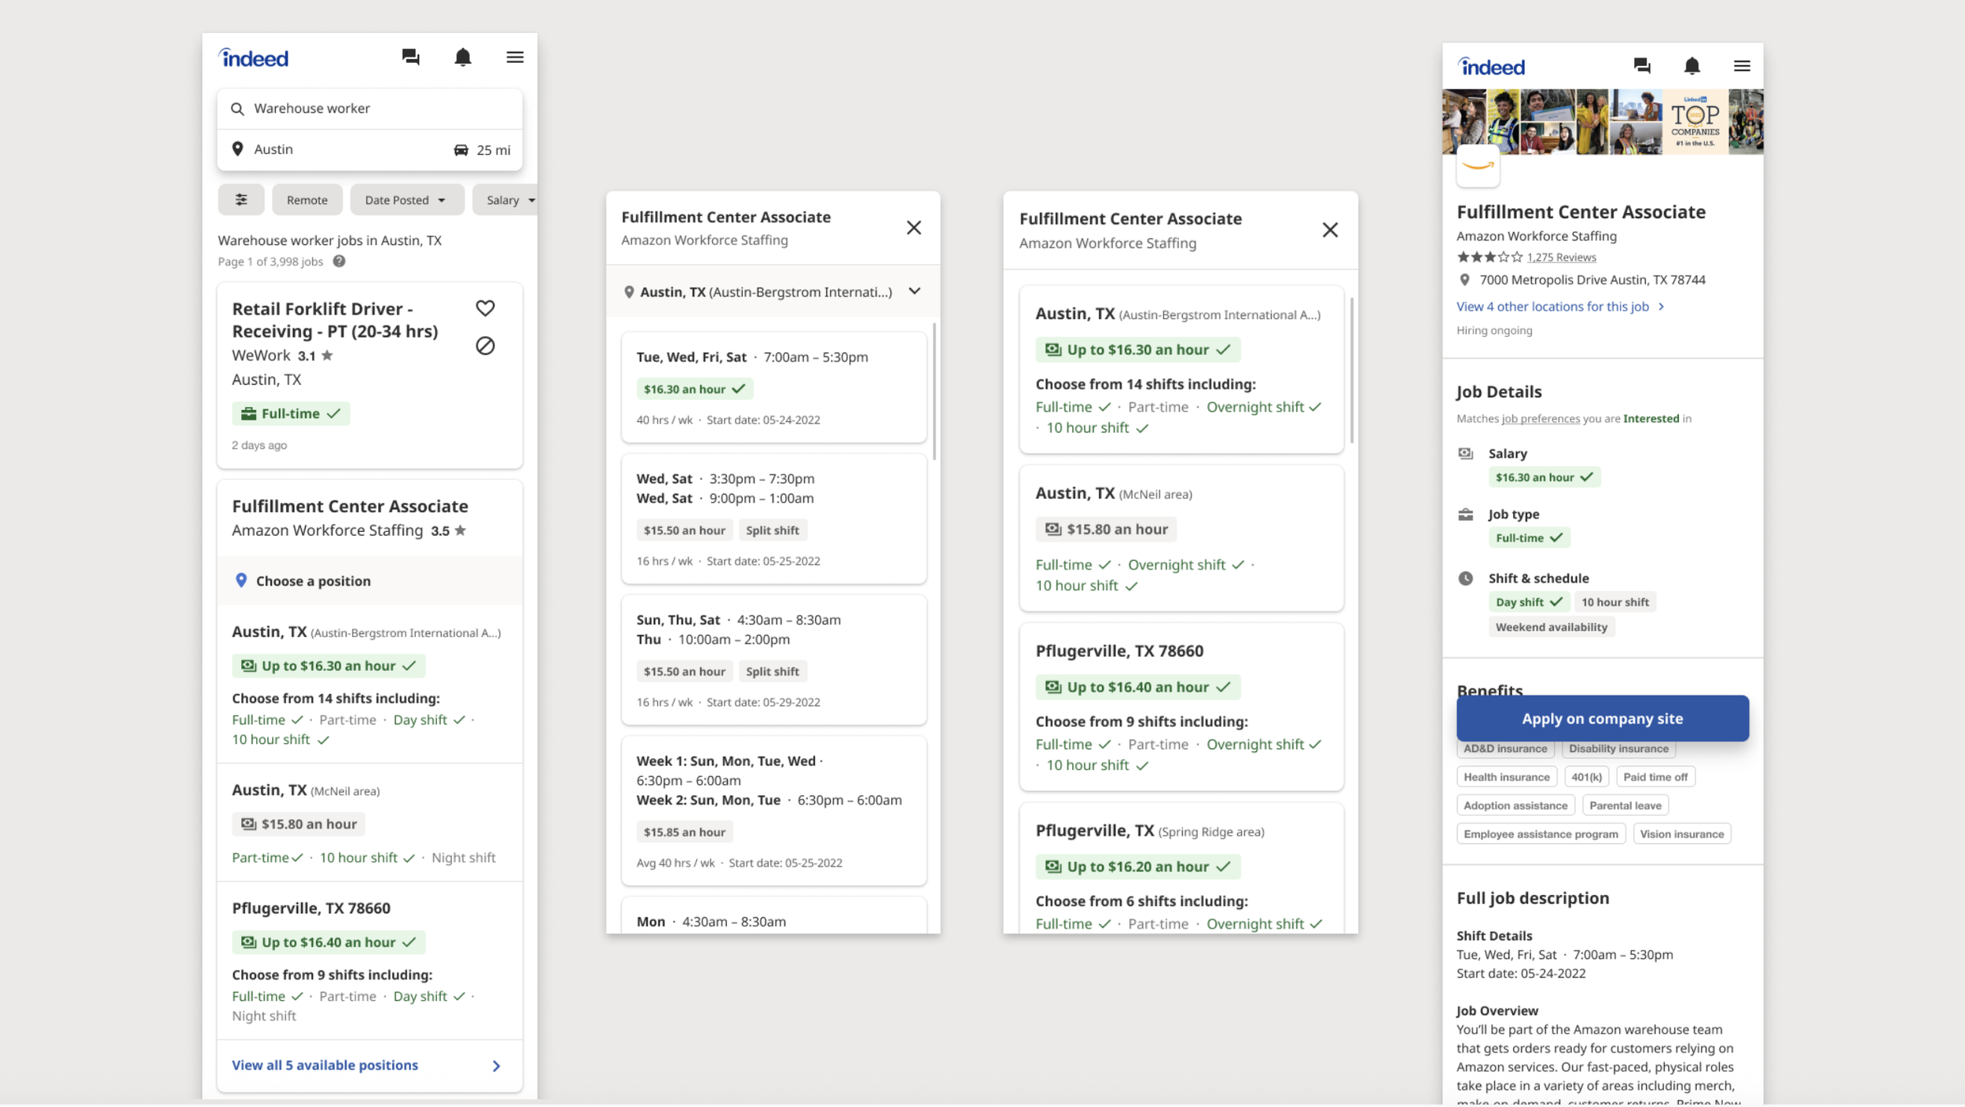The width and height of the screenshot is (1965, 1107).
Task: Open the job preferences link
Action: [x=1541, y=419]
